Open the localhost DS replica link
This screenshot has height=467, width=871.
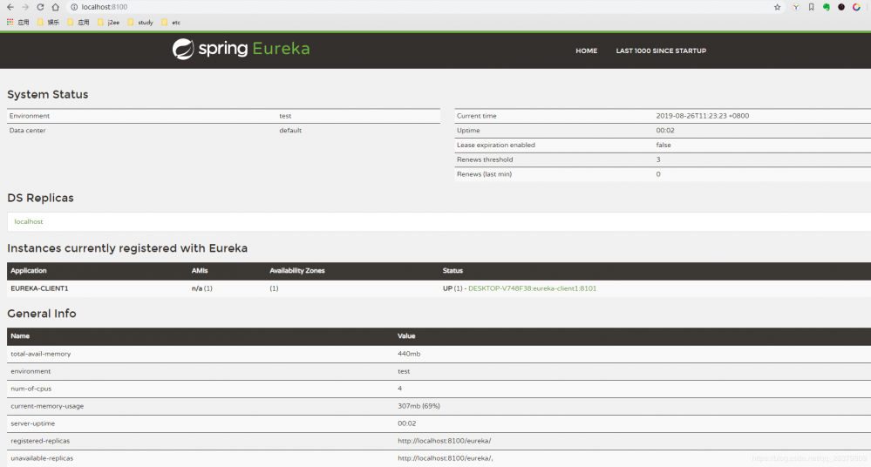[x=28, y=221]
